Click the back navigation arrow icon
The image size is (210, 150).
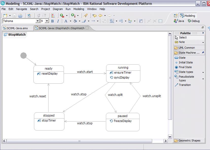[100, 16]
